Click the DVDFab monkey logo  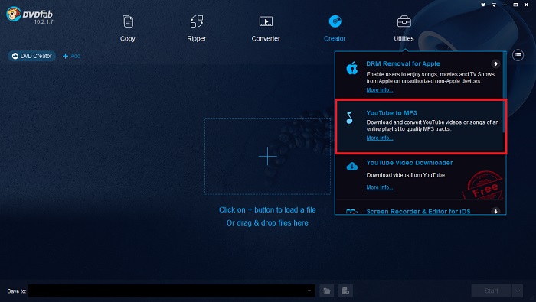click(14, 14)
